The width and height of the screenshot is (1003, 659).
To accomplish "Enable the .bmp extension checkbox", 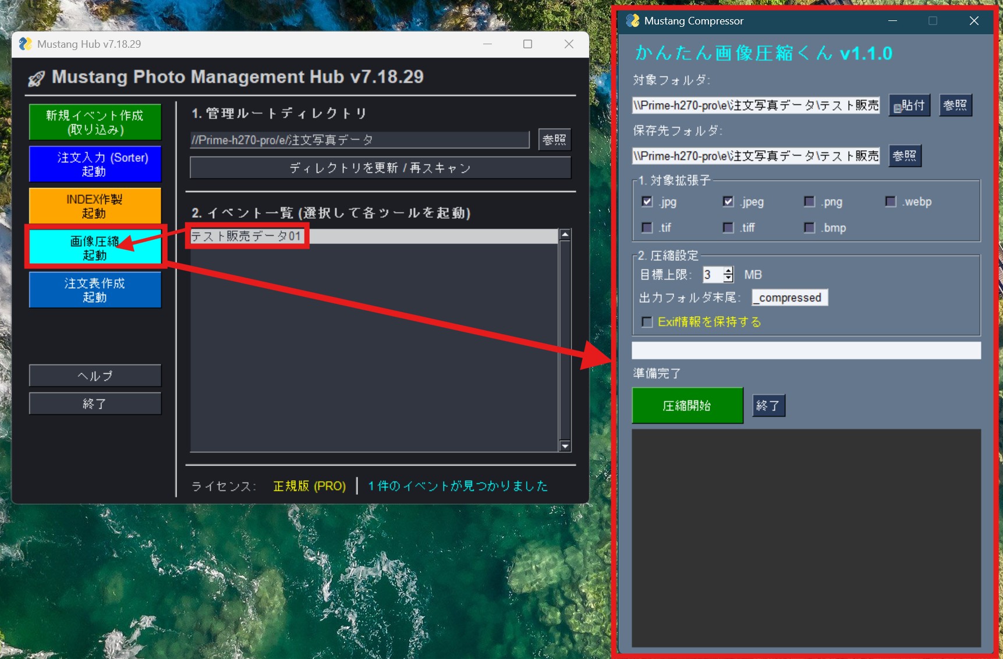I will click(x=809, y=227).
